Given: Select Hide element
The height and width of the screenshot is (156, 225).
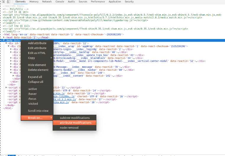Looking at the screenshot, I should [37, 65].
